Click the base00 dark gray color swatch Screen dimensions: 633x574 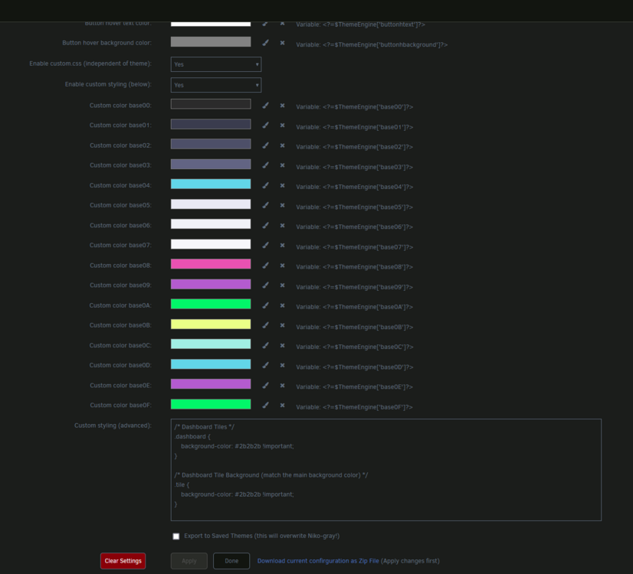[x=211, y=104]
